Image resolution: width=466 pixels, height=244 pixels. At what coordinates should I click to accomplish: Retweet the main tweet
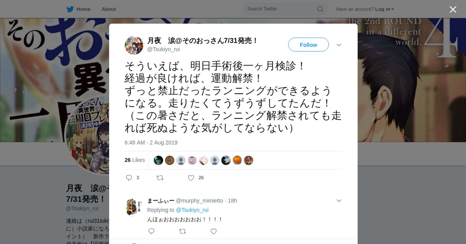(x=160, y=178)
